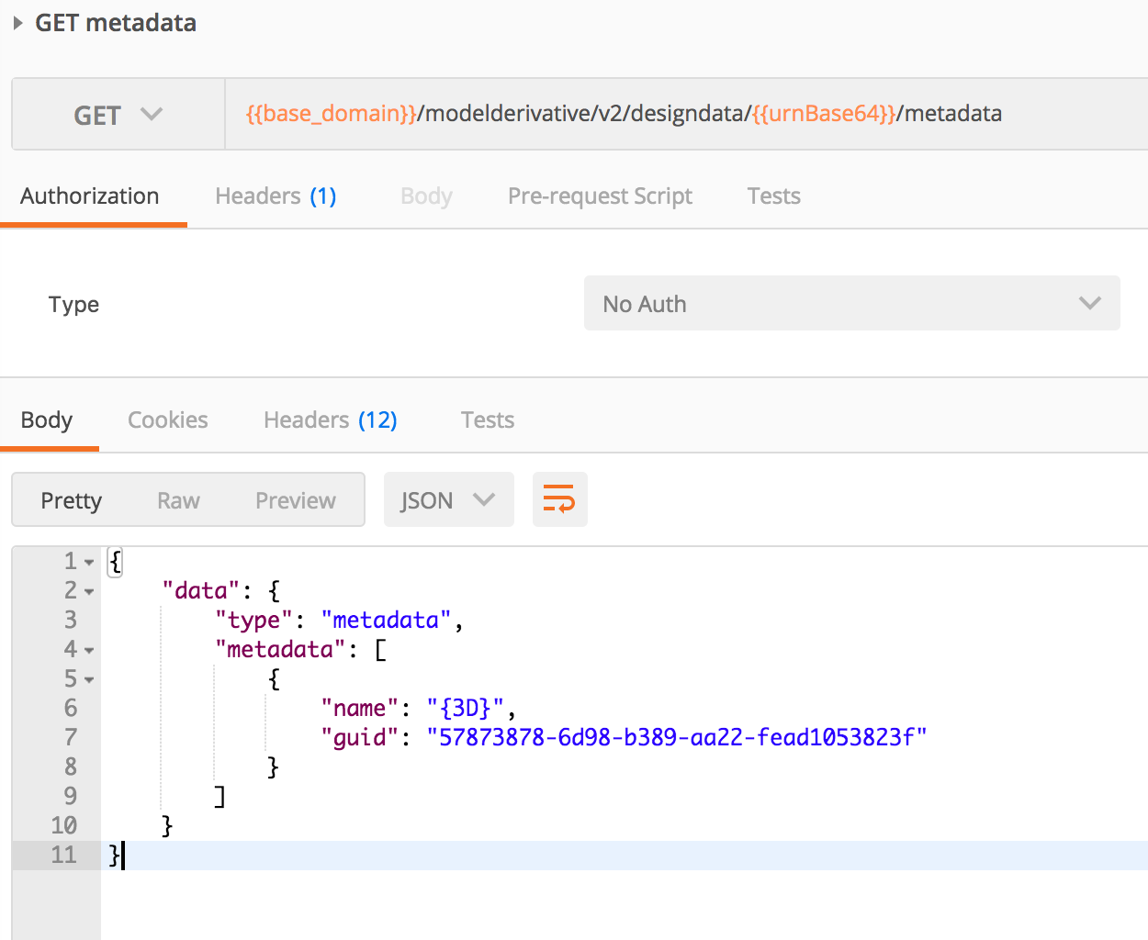Open the response Cookies tab
Viewport: 1148px width, 940px height.
point(167,420)
